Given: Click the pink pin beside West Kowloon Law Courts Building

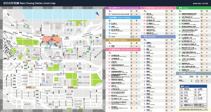Looking at the screenshot, I should click(145, 21).
